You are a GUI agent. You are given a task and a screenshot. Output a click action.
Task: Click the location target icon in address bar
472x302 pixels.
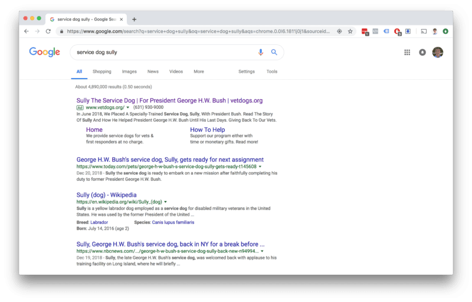[x=339, y=31]
